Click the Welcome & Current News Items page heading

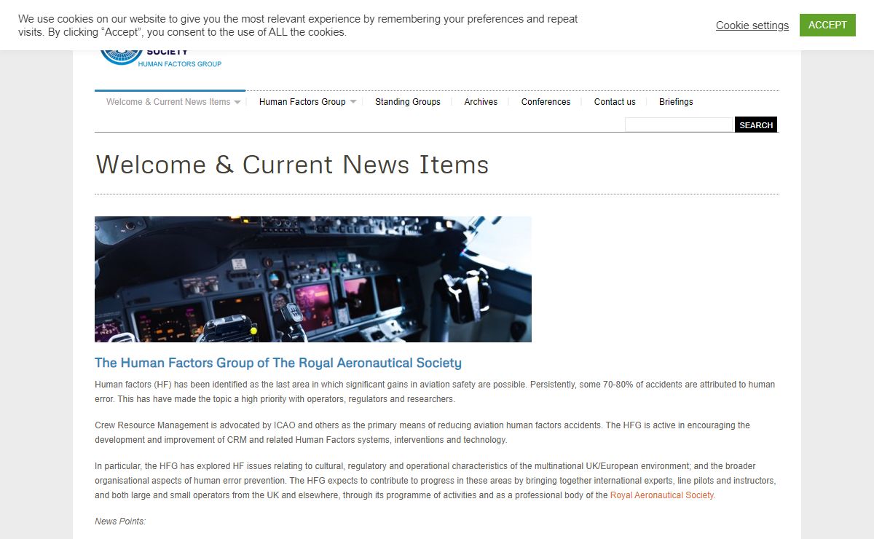(292, 165)
